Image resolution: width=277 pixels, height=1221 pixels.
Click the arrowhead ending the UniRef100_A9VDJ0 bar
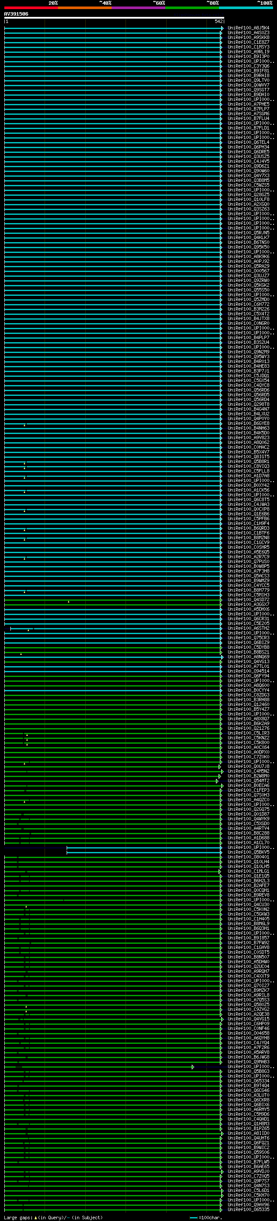click(x=222, y=1171)
